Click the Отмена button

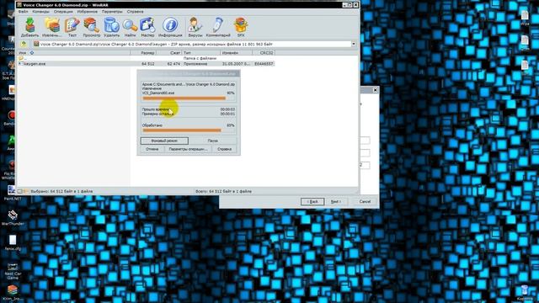[x=152, y=149]
